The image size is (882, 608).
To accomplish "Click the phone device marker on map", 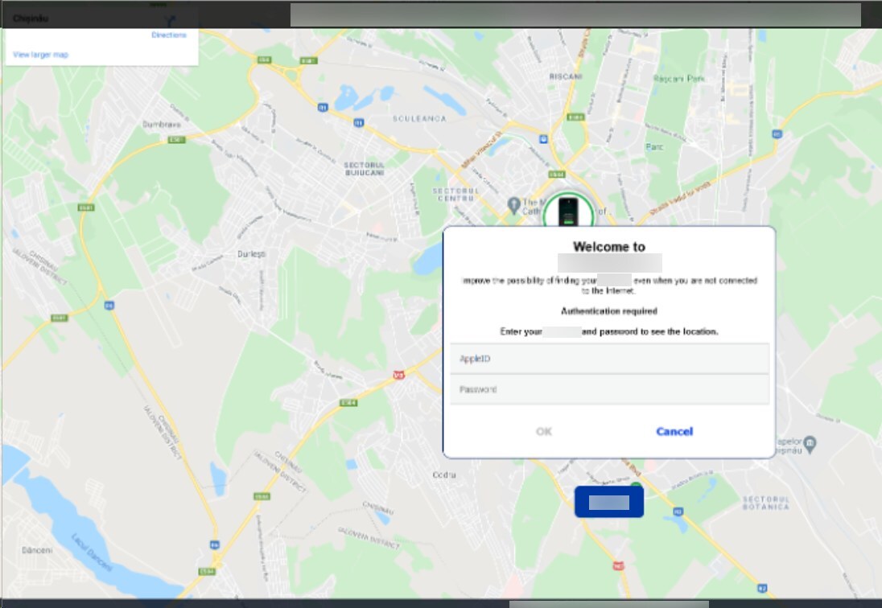I will click(568, 214).
